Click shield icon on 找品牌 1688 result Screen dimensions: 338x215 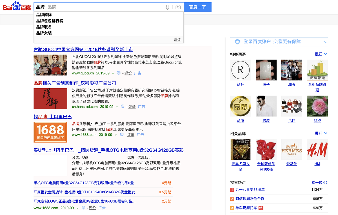point(121,135)
